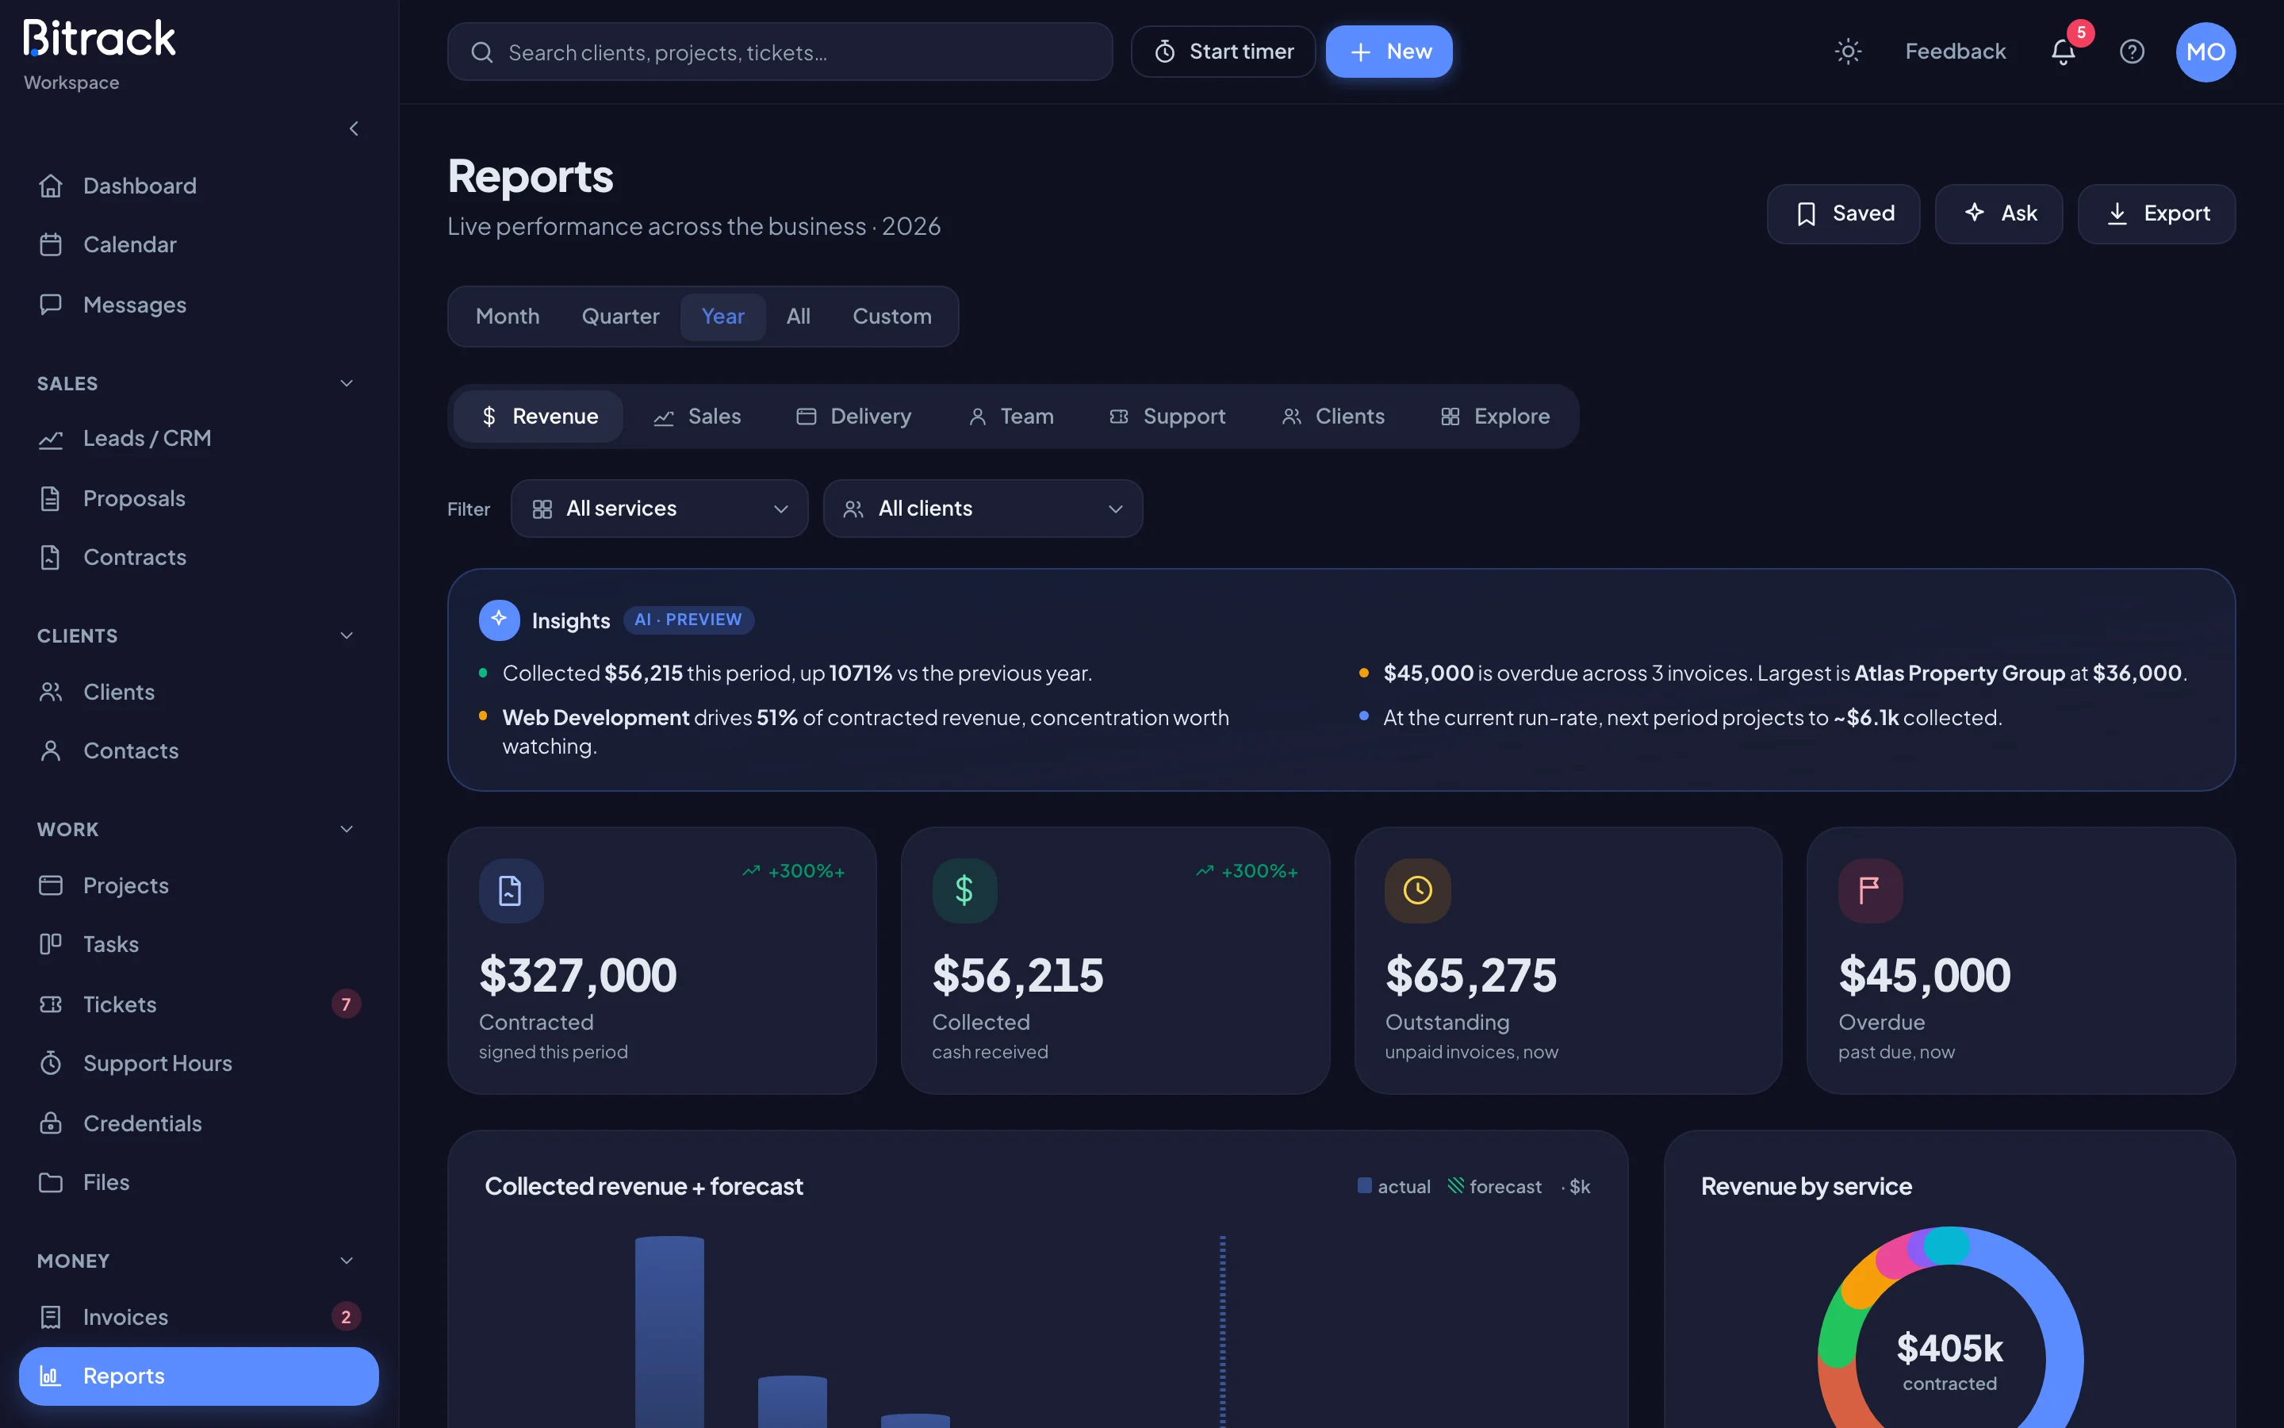Switch to the Delivery report tab
The width and height of the screenshot is (2284, 1428).
[854, 416]
